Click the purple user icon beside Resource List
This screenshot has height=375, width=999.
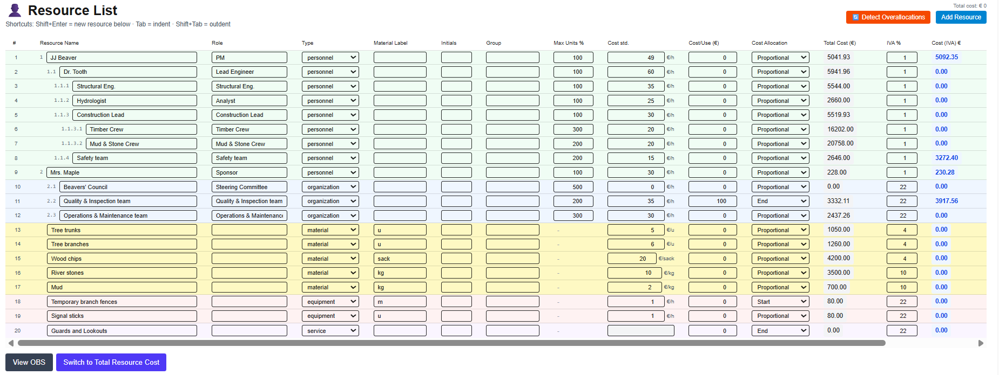point(15,10)
